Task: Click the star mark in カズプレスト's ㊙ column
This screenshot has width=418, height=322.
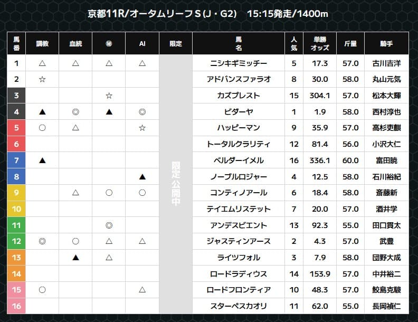Action: tap(109, 96)
